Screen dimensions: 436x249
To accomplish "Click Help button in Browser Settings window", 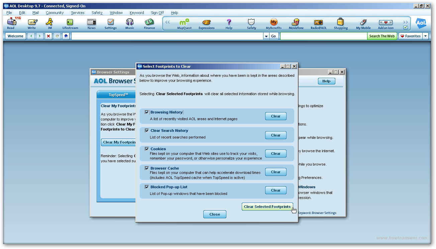I will 326,81.
